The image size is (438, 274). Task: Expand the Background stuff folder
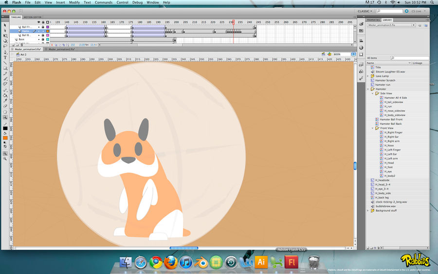(368, 211)
